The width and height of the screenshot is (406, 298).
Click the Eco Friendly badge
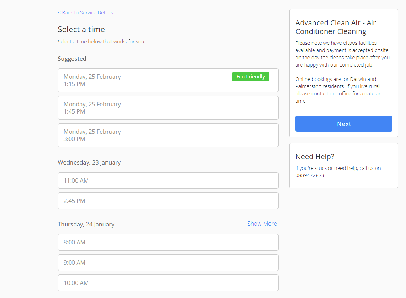[250, 77]
